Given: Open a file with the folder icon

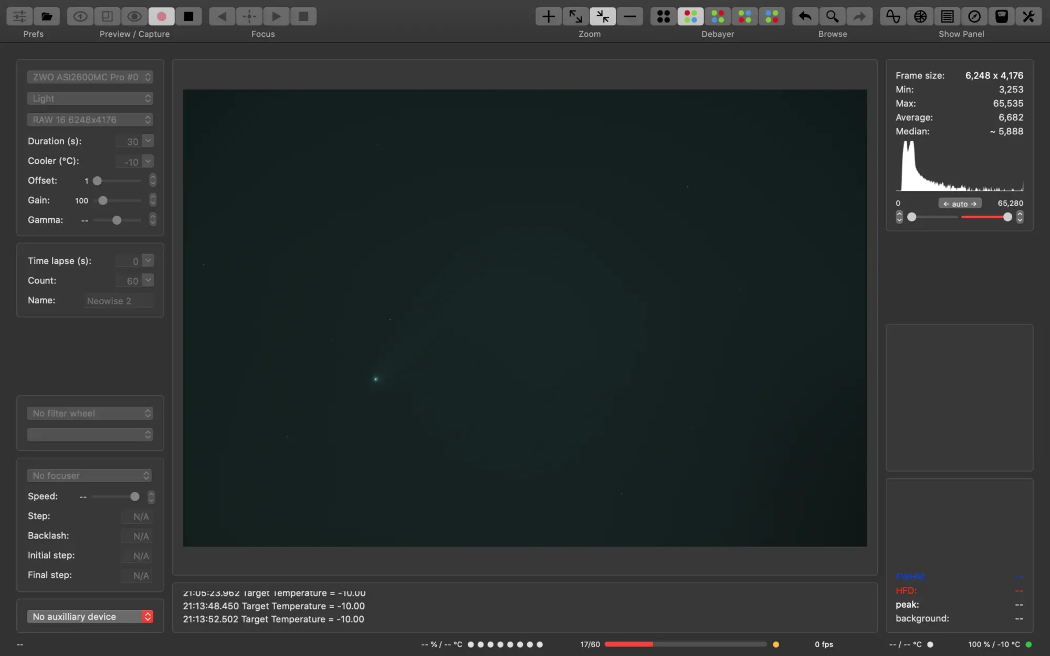Looking at the screenshot, I should 46,16.
